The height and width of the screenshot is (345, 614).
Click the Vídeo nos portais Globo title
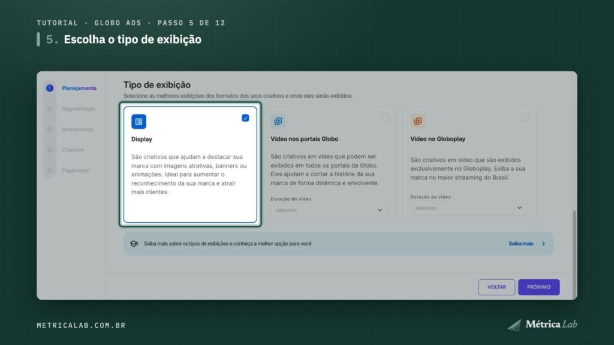tap(304, 139)
